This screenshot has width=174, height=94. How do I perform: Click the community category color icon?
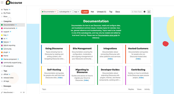pos(2,49)
